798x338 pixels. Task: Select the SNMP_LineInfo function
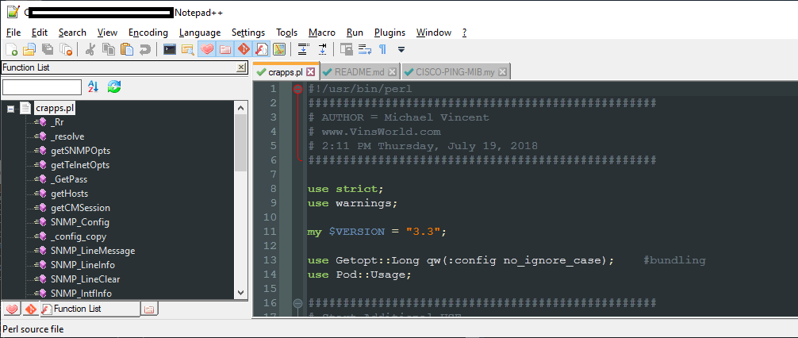tap(82, 265)
